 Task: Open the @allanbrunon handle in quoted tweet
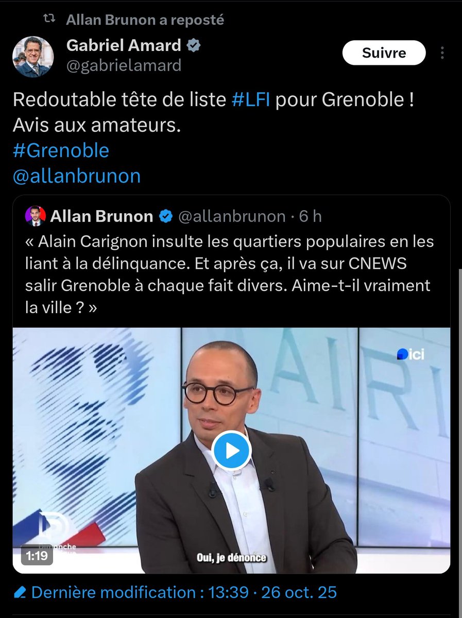pyautogui.click(x=232, y=217)
